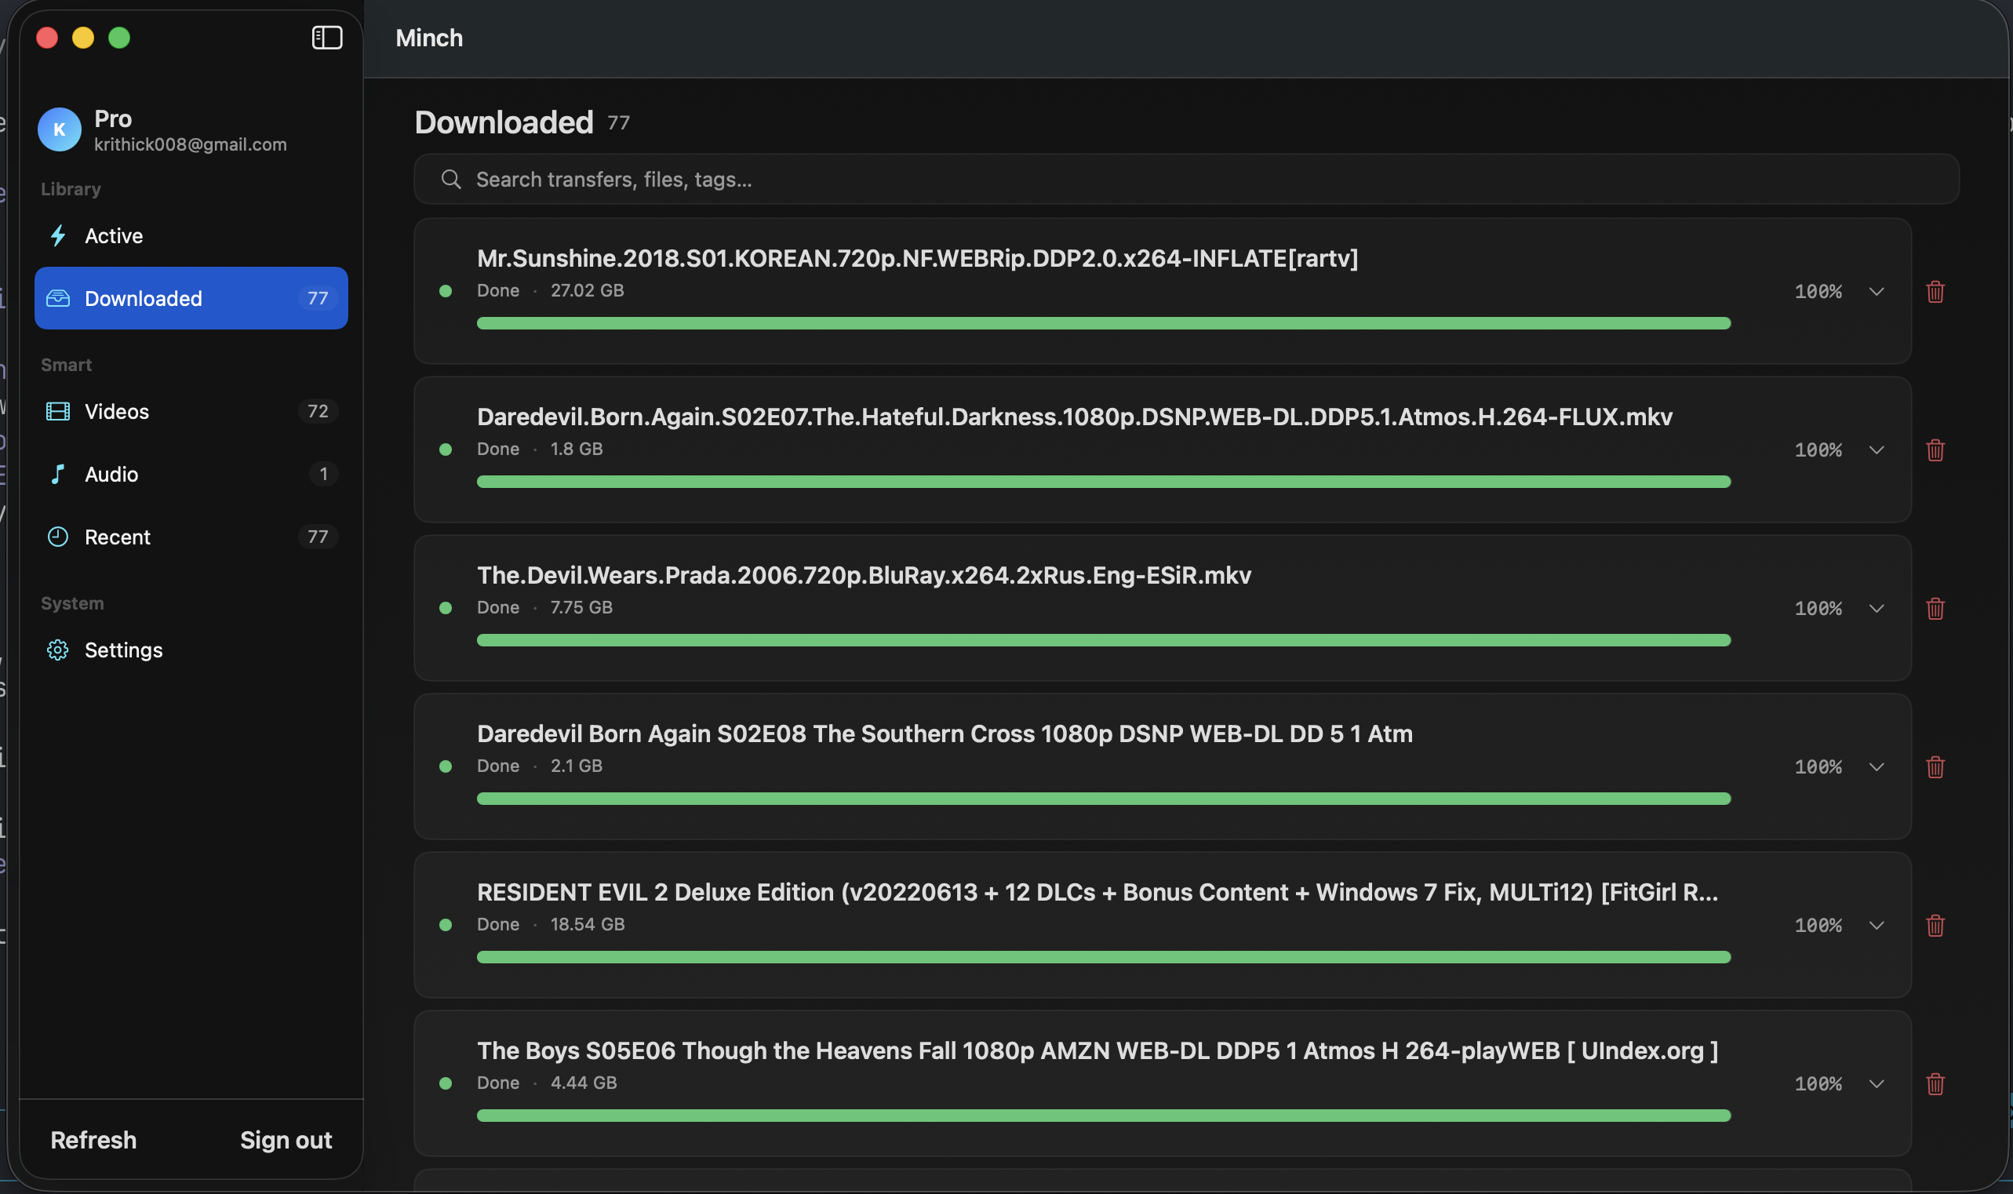This screenshot has width=2013, height=1194.
Task: Click the film strip Videos icon
Action: [x=58, y=412]
